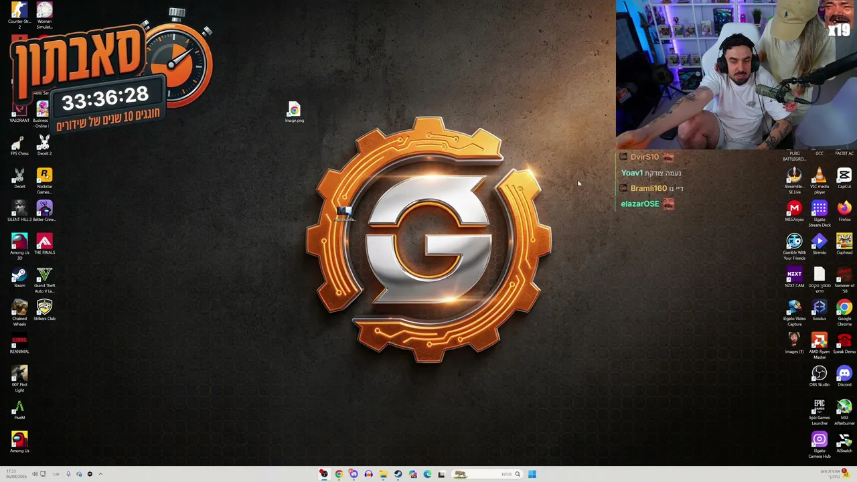Screen dimensions: 857x482
Task: Launch the Rockstar Games Launcher shortcut
Action: (44, 181)
